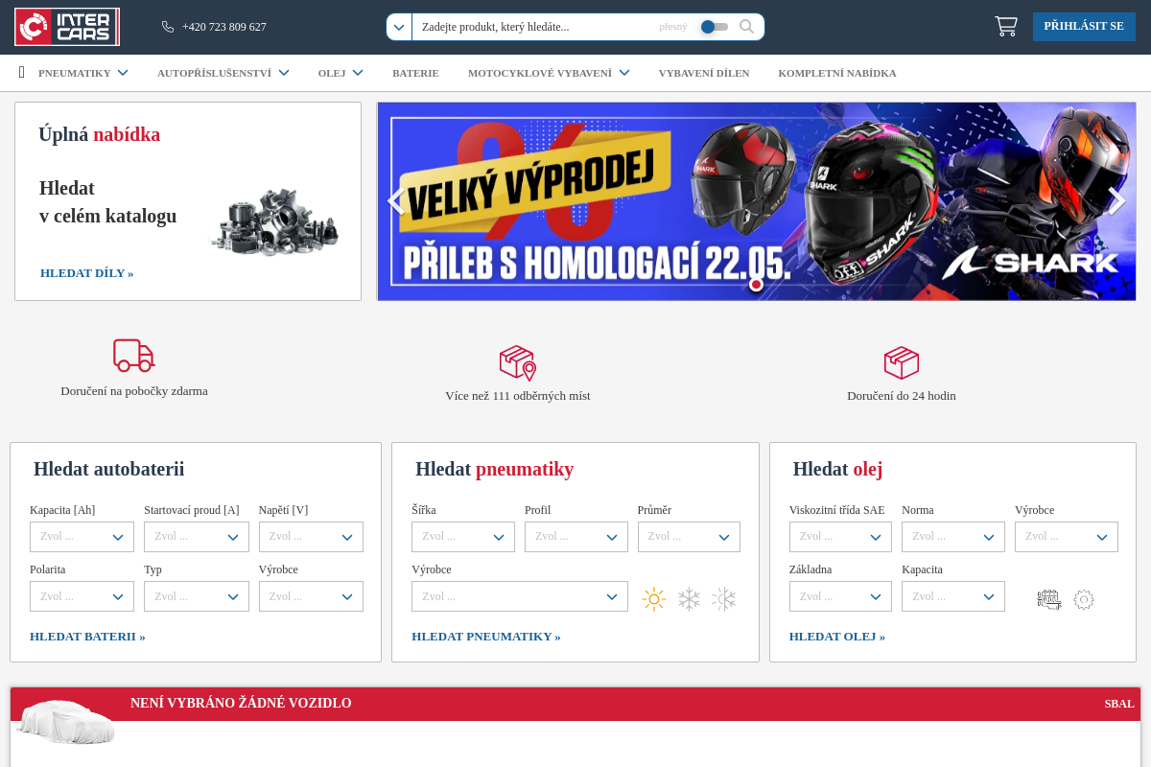
Task: Click the magnifying glass search icon
Action: [746, 27]
